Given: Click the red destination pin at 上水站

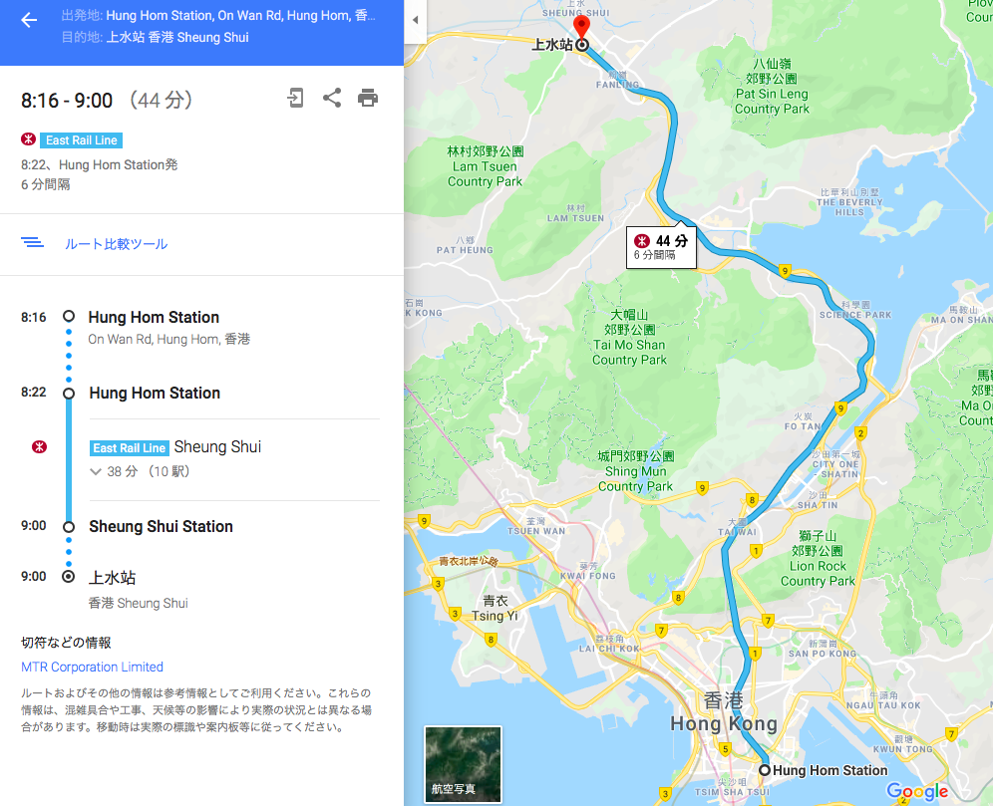Looking at the screenshot, I should click(x=581, y=27).
